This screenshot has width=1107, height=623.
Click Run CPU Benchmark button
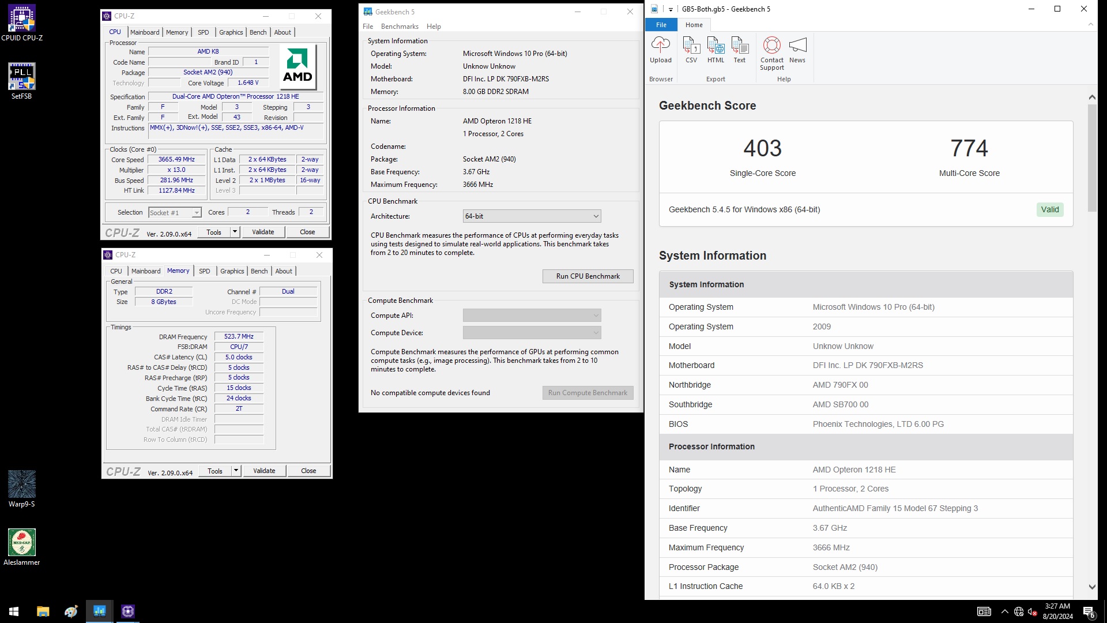tap(588, 276)
